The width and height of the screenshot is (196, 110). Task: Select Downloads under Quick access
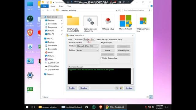point(52,24)
